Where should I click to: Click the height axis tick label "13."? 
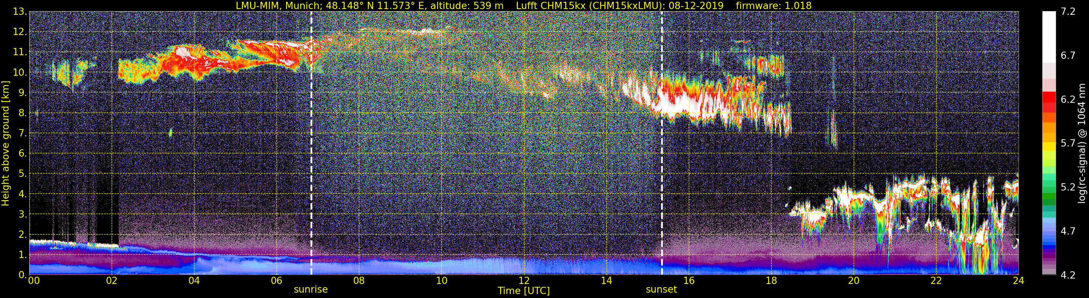point(20,12)
